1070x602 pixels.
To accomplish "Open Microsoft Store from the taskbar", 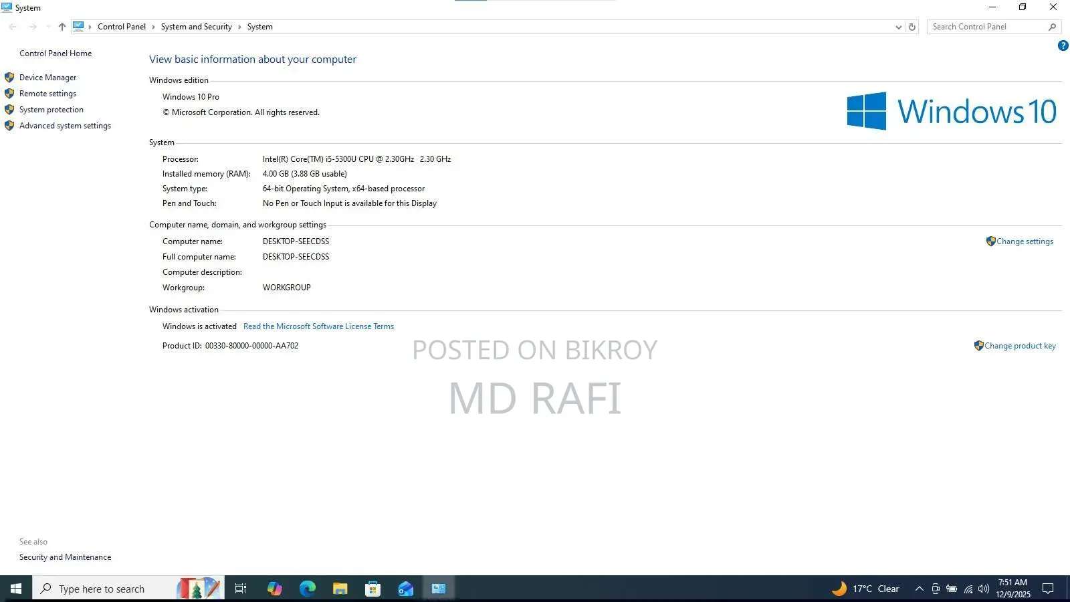I will point(372,589).
